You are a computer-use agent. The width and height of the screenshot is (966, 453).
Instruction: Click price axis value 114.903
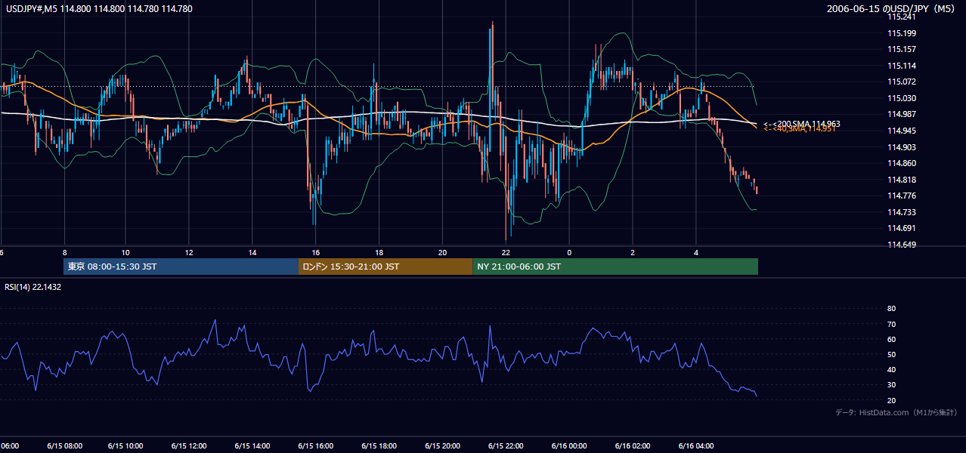(901, 147)
